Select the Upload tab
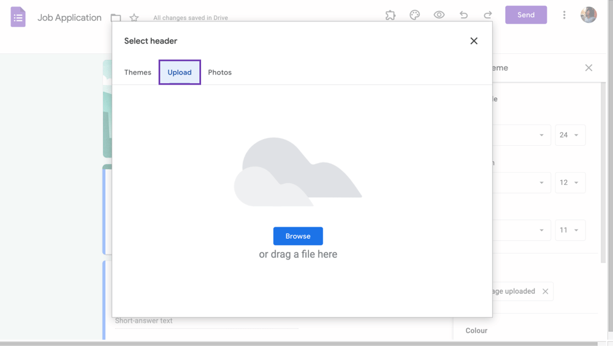The image size is (613, 346). (180, 72)
